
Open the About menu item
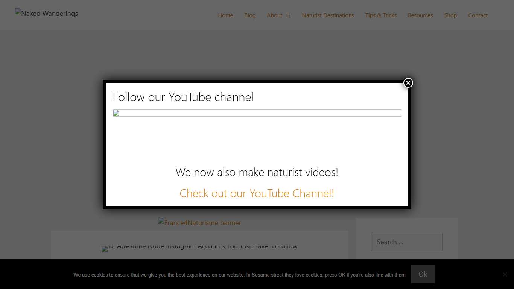click(x=274, y=15)
